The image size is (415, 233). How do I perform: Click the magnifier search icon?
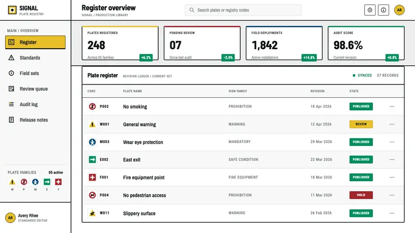192,10
